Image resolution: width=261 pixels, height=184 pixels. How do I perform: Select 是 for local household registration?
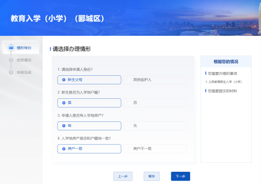pos(89,103)
